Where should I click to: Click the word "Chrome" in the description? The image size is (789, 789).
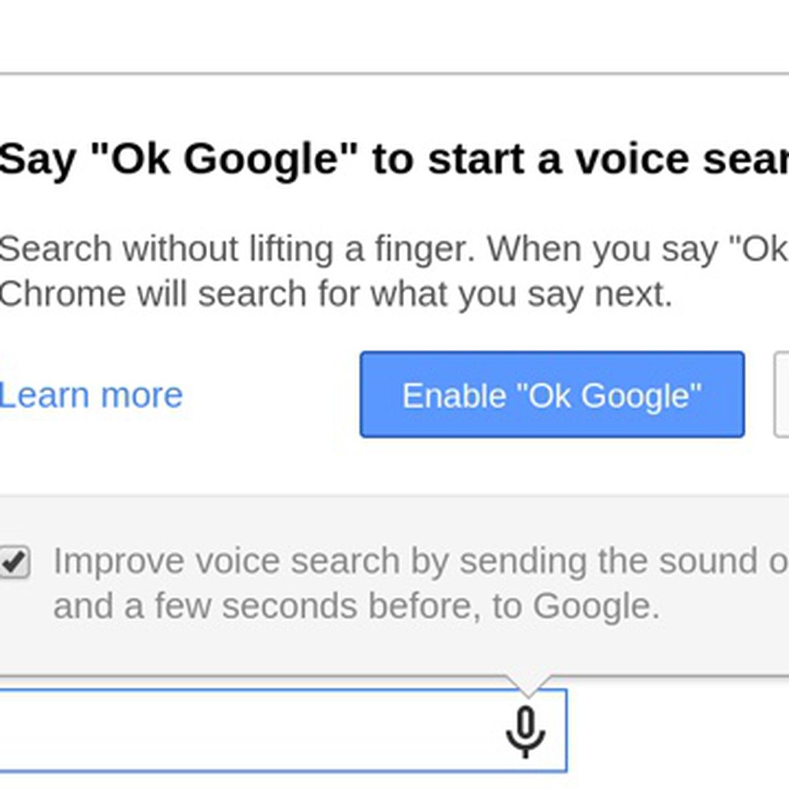coord(62,294)
